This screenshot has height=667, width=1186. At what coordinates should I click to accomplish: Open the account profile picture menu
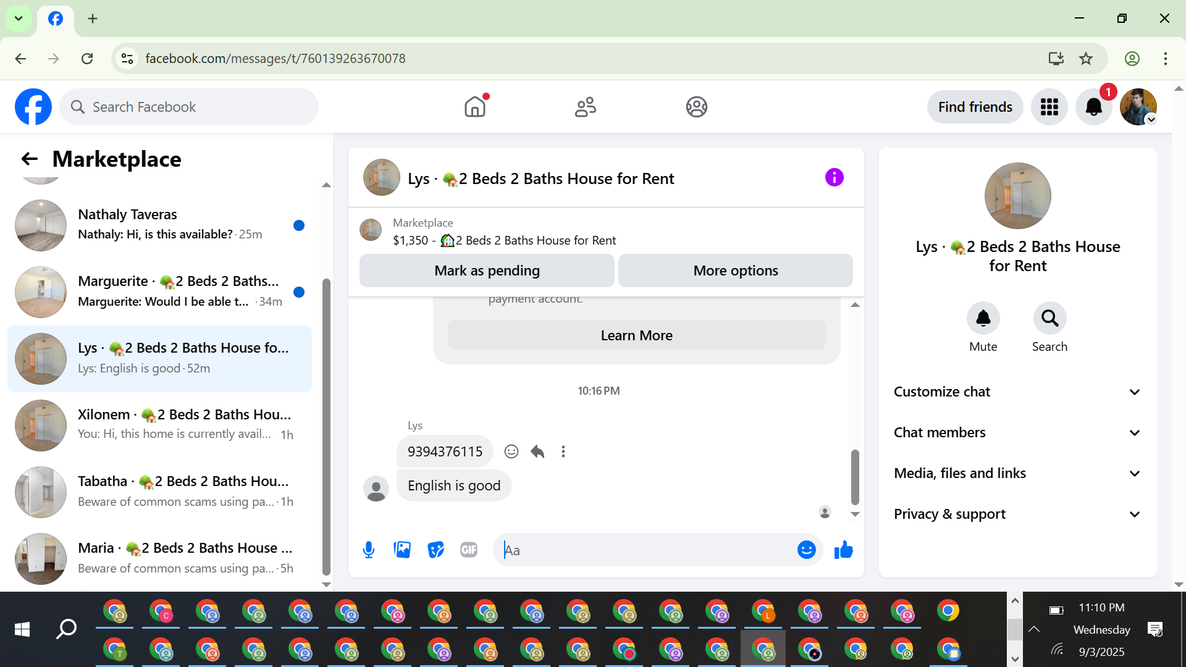click(1138, 107)
